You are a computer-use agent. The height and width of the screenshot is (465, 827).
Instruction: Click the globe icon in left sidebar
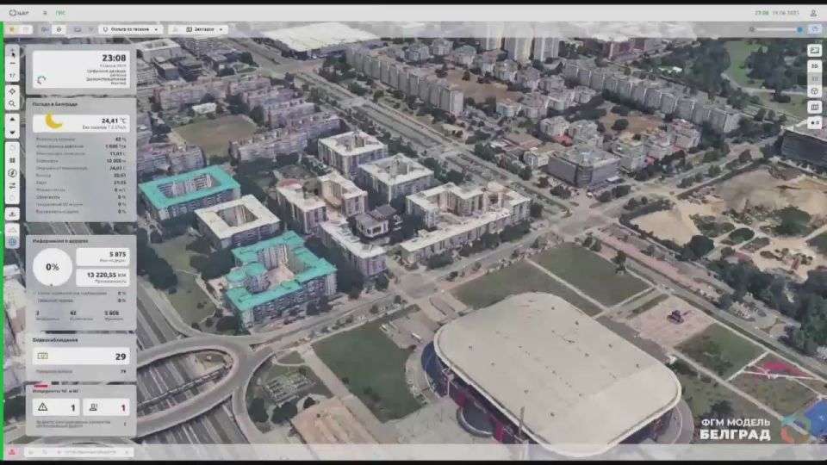(12, 242)
